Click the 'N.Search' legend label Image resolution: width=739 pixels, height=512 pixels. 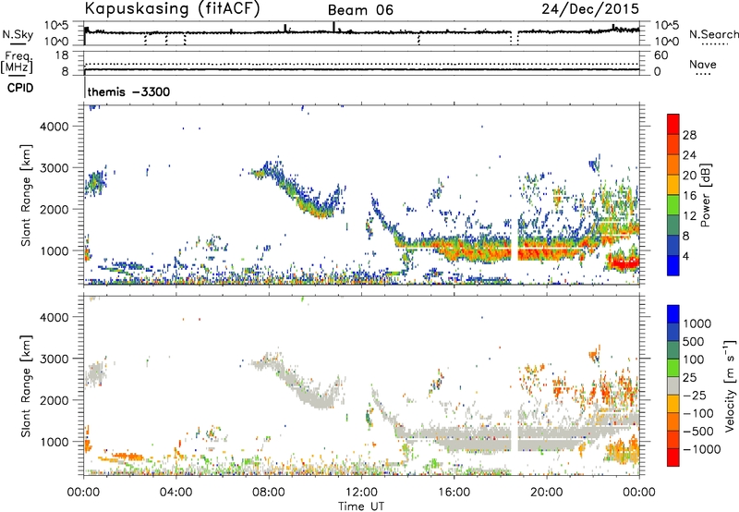click(714, 34)
